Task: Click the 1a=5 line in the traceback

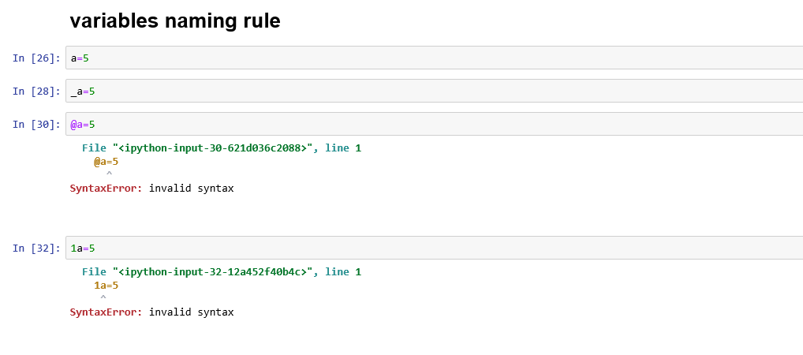Action: tap(106, 286)
